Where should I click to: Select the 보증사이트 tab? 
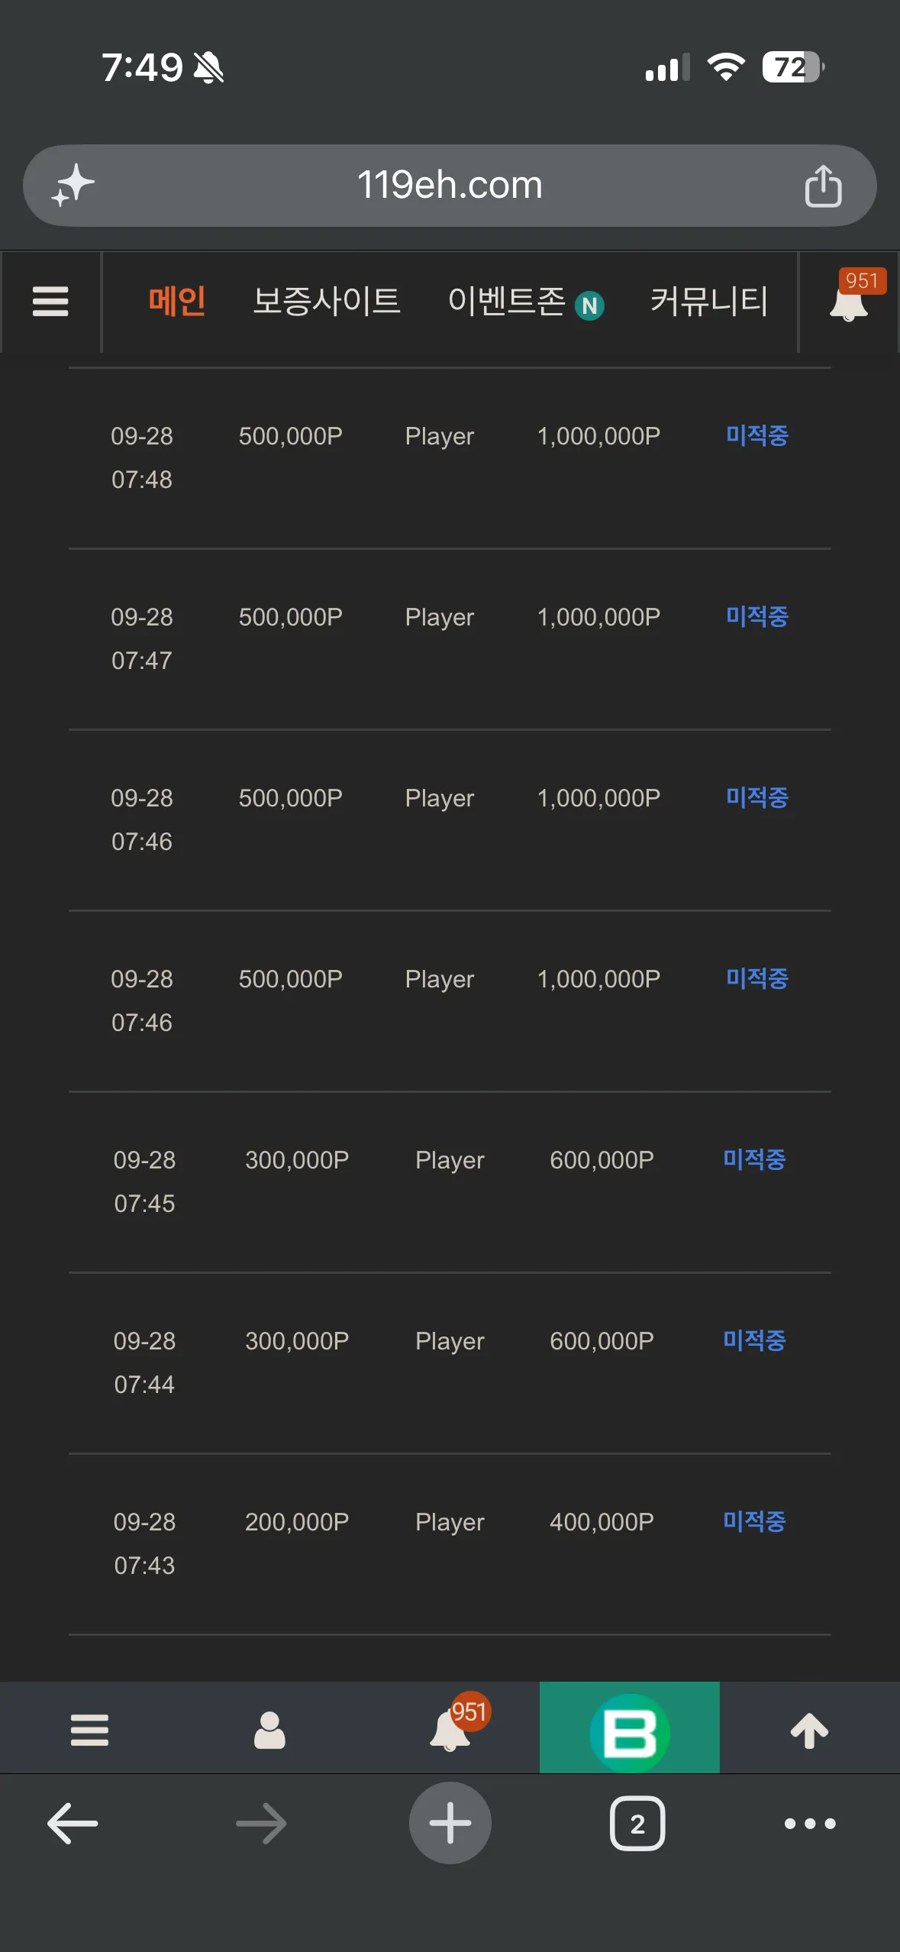click(327, 301)
